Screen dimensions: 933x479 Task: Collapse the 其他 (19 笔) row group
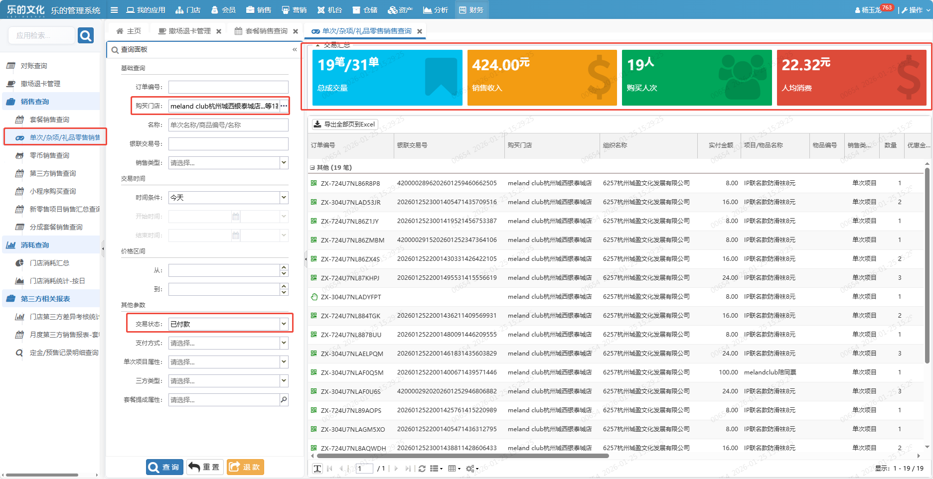click(312, 168)
